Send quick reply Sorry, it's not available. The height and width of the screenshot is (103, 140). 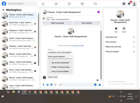(x=60, y=71)
